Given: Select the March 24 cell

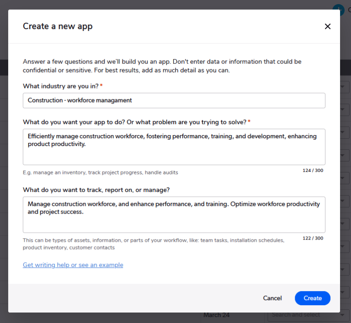Looking at the screenshot, I should point(217,315).
